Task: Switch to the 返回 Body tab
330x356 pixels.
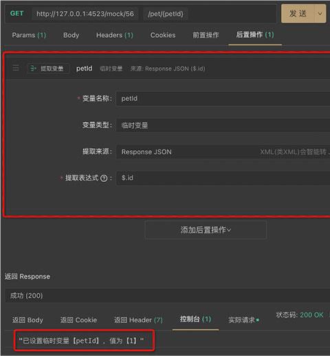Action: point(27,320)
